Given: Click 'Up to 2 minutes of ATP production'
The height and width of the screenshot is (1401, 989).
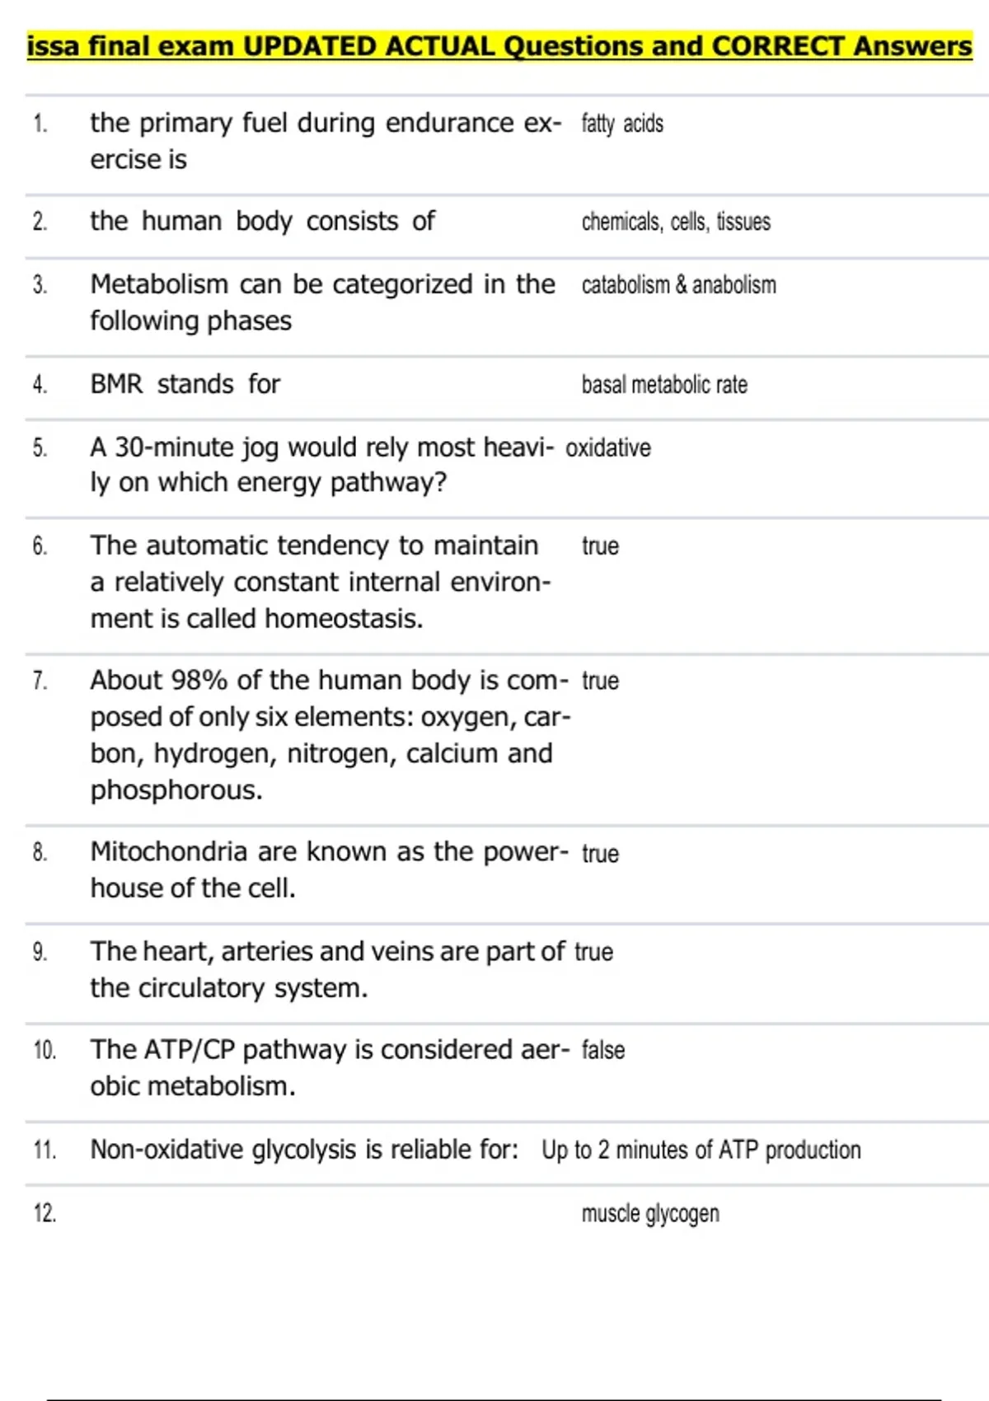Looking at the screenshot, I should tap(701, 1150).
